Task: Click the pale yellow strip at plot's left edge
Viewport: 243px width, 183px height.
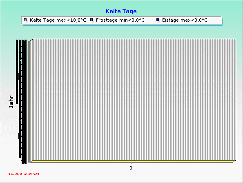Action: (x=32, y=101)
